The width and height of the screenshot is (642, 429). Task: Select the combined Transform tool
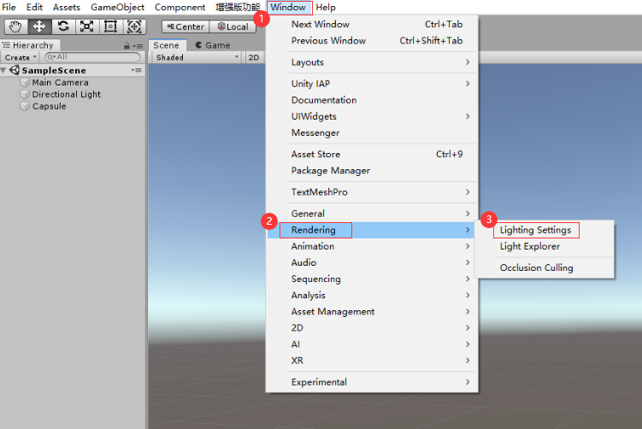[134, 26]
